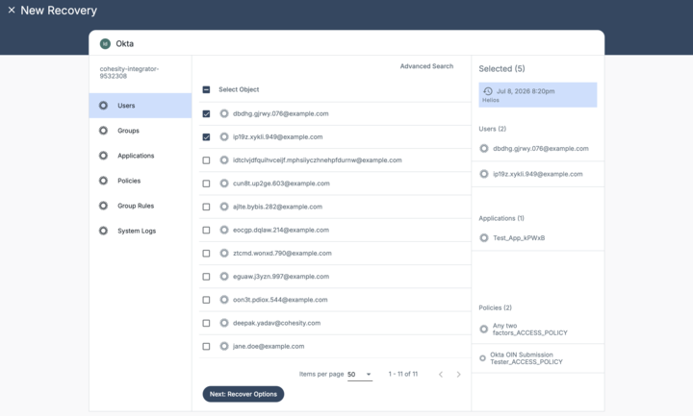Open the Users category
This screenshot has width=693, height=416.
pyautogui.click(x=141, y=106)
